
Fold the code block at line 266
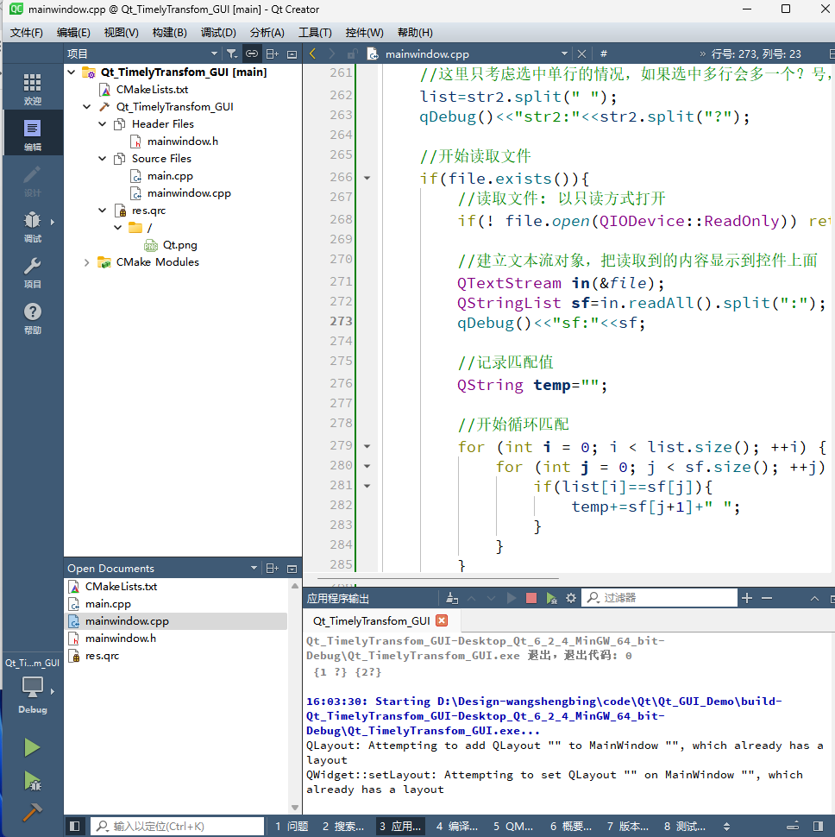click(x=367, y=178)
